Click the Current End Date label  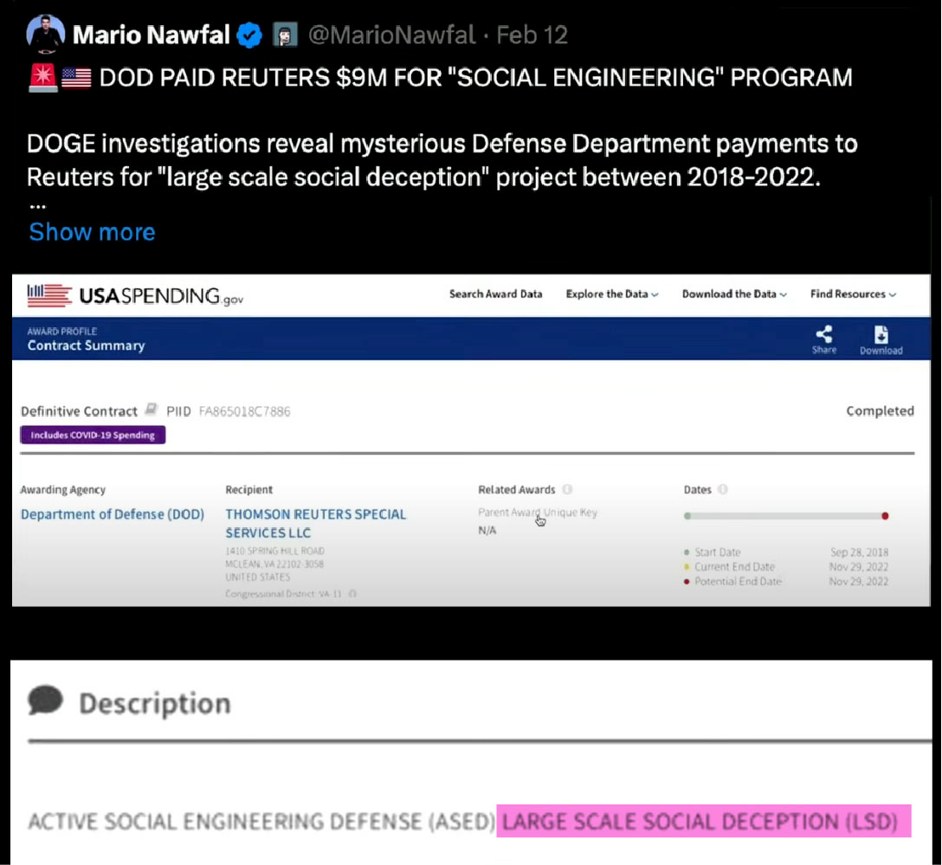(734, 566)
